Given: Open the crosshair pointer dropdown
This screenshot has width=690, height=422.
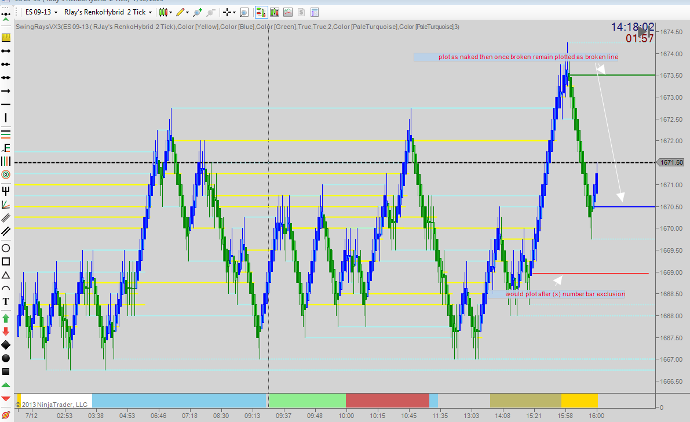Looking at the screenshot, I should [x=229, y=12].
